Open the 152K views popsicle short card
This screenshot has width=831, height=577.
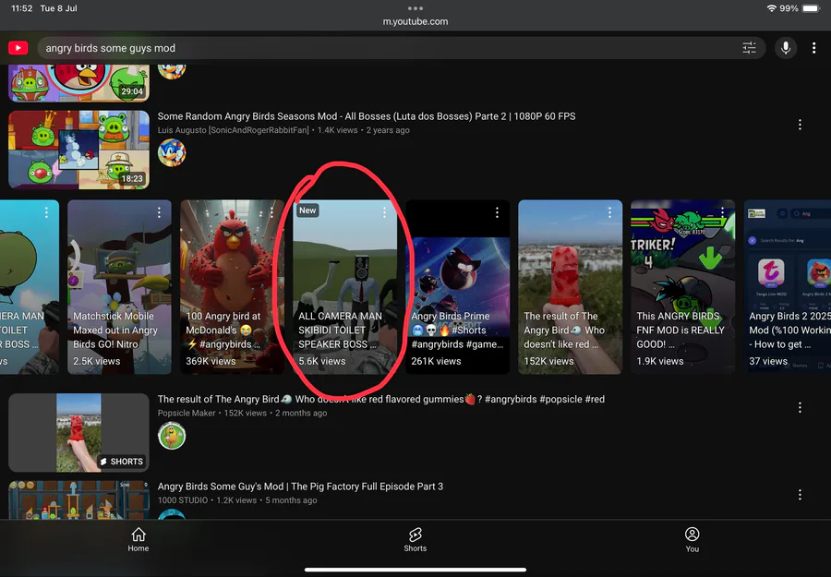click(571, 287)
